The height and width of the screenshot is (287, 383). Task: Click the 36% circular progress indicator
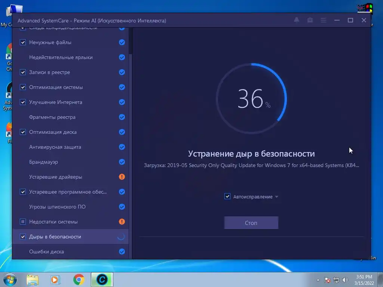click(251, 99)
